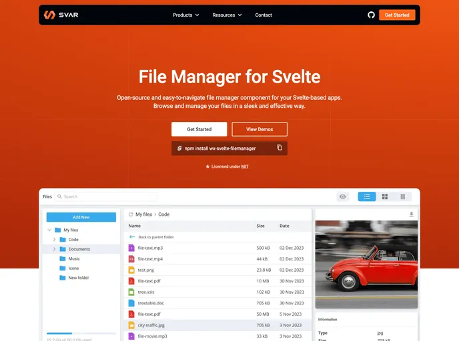Go to My files breadcrumb
Image resolution: width=459 pixels, height=341 pixels.
143,214
